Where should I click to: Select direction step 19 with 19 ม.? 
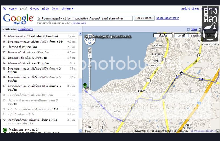tap(39, 102)
